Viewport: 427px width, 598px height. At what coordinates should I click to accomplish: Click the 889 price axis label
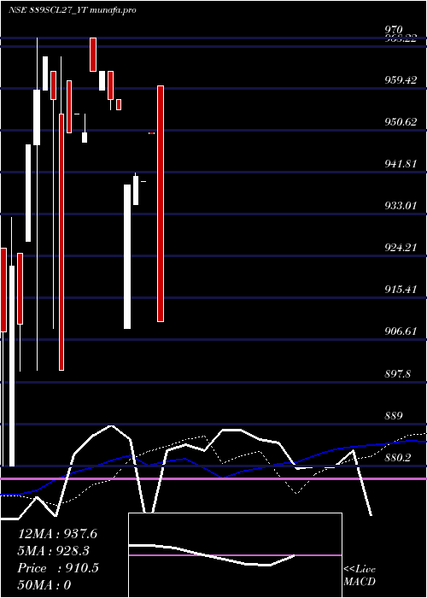pyautogui.click(x=394, y=416)
